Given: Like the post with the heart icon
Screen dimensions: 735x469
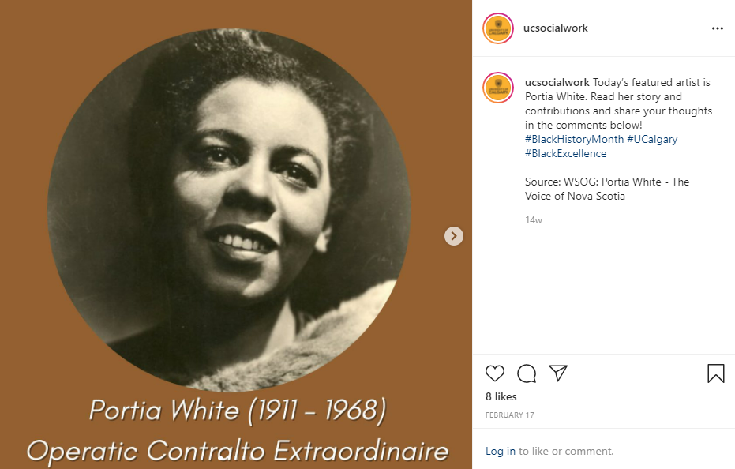Looking at the screenshot, I should pyautogui.click(x=494, y=373).
